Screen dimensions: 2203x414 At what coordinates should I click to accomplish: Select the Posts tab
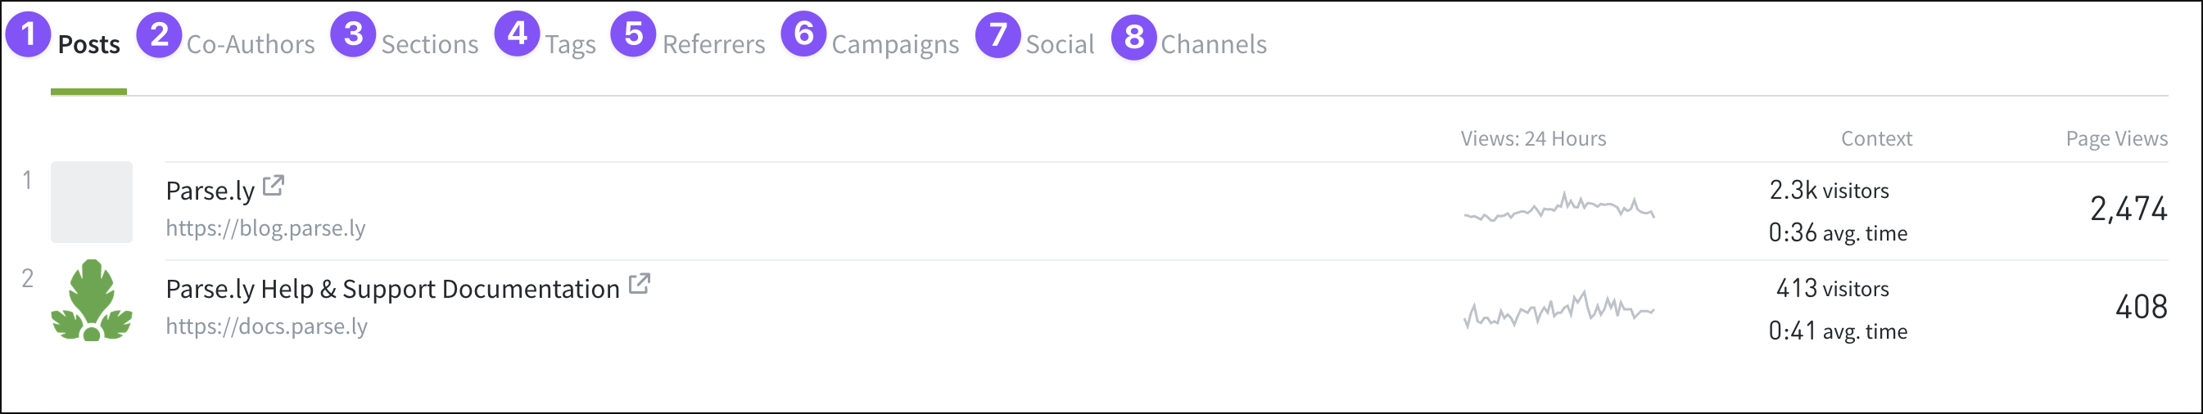click(x=89, y=44)
